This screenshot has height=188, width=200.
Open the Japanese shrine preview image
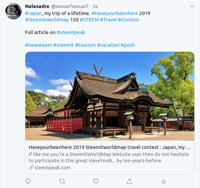pyautogui.click(x=110, y=96)
